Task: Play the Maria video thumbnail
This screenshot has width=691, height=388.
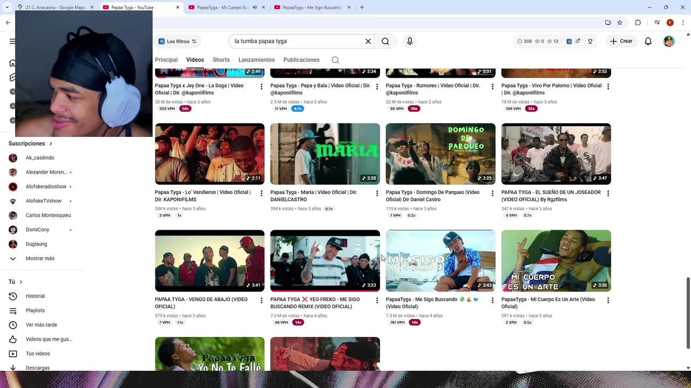Action: (325, 154)
